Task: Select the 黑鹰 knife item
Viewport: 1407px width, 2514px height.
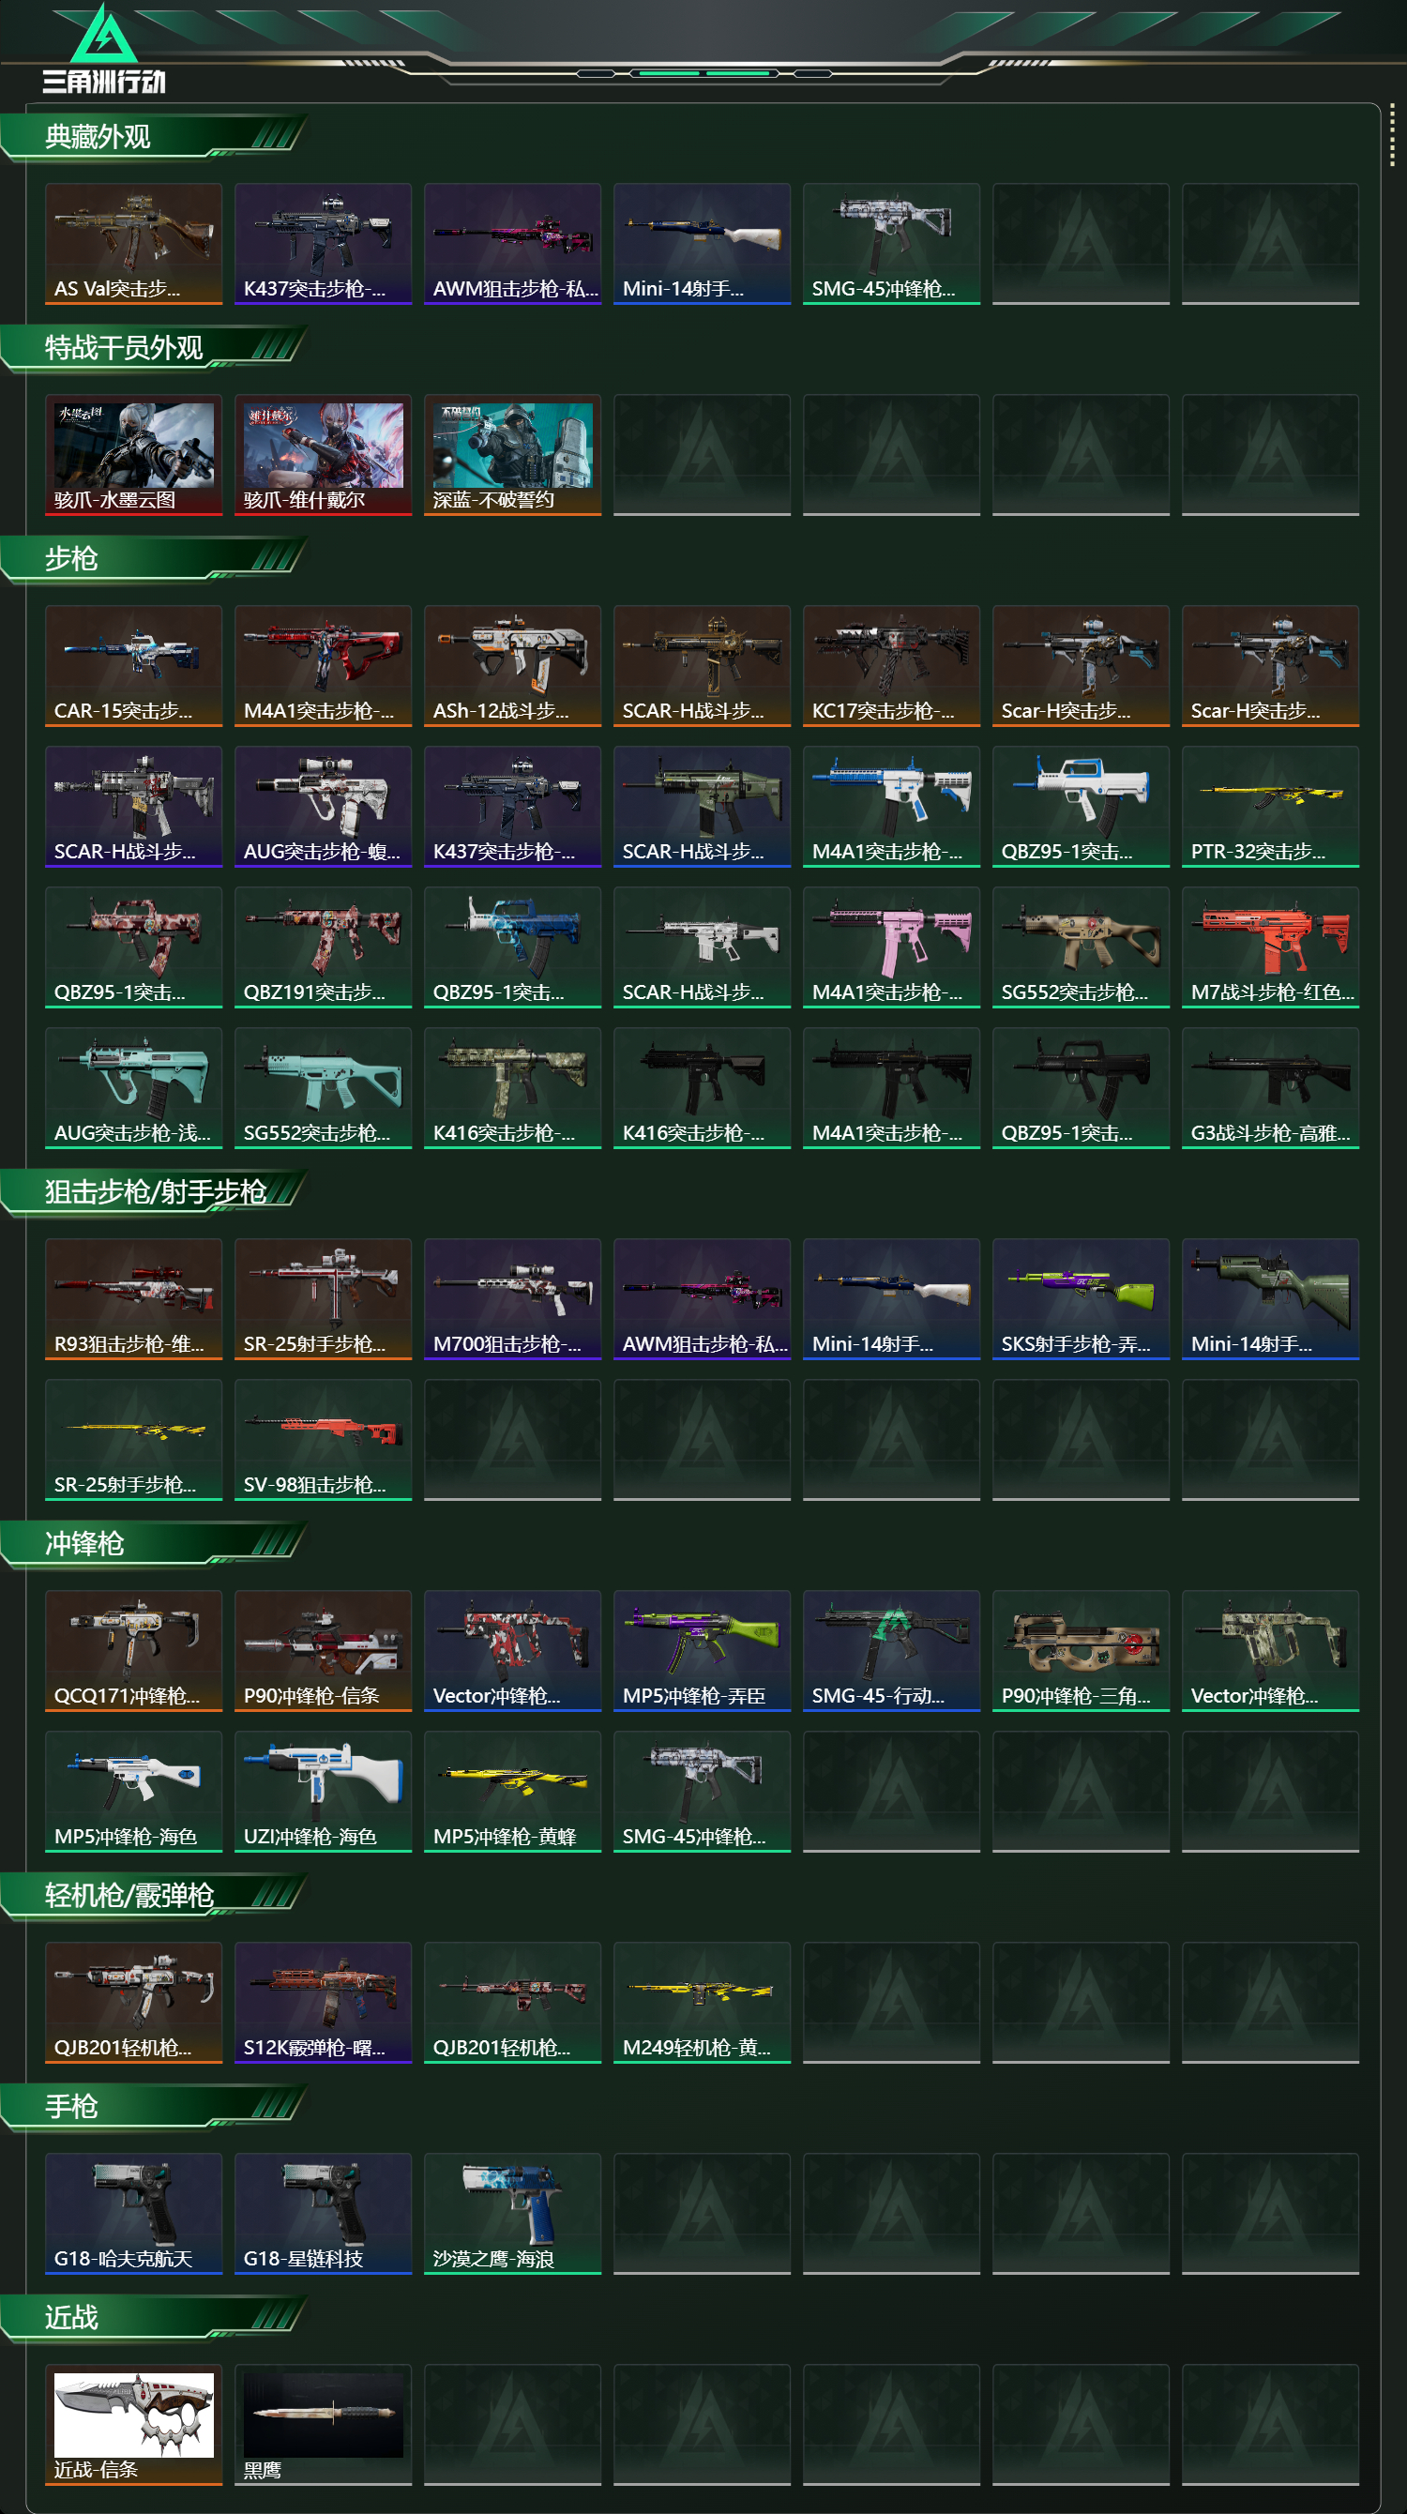Action: point(323,2424)
